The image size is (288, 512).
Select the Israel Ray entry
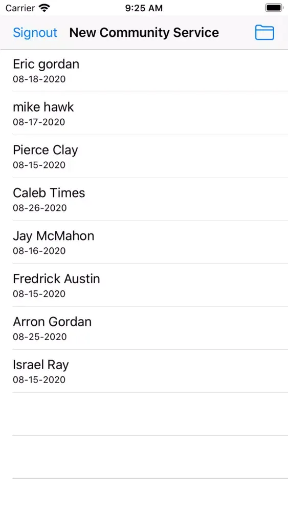tap(144, 371)
